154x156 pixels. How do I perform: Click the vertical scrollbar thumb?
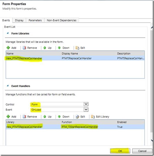(x=152, y=81)
